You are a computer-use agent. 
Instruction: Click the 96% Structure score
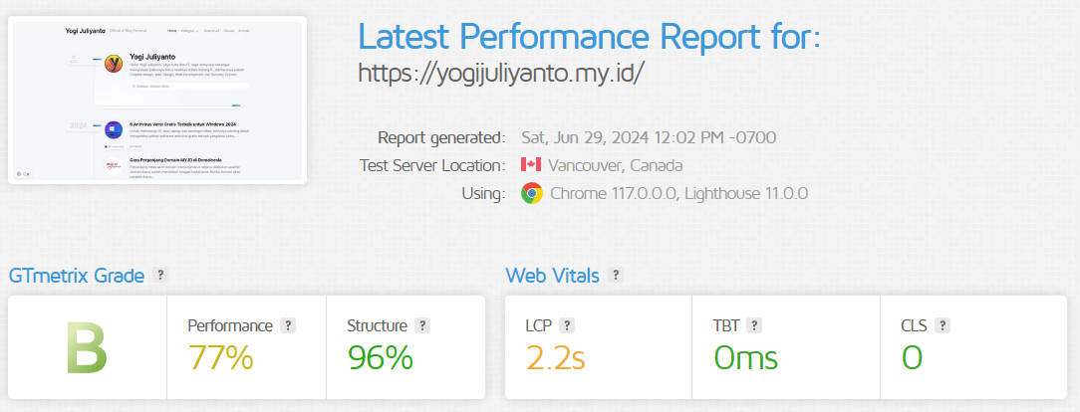point(381,357)
